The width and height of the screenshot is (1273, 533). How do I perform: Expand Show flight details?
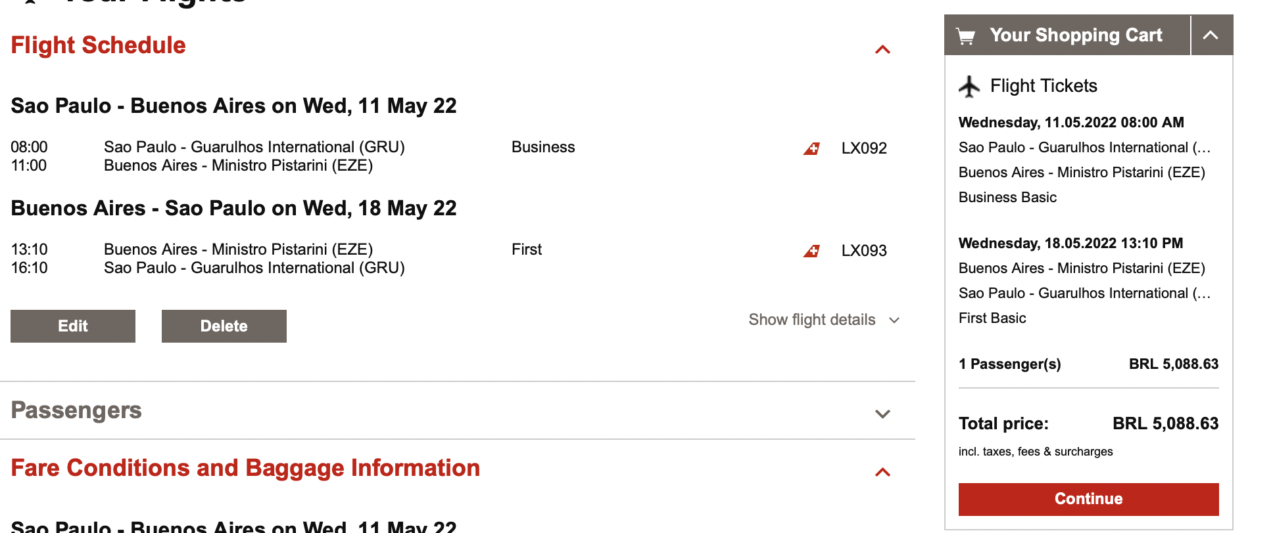click(823, 320)
